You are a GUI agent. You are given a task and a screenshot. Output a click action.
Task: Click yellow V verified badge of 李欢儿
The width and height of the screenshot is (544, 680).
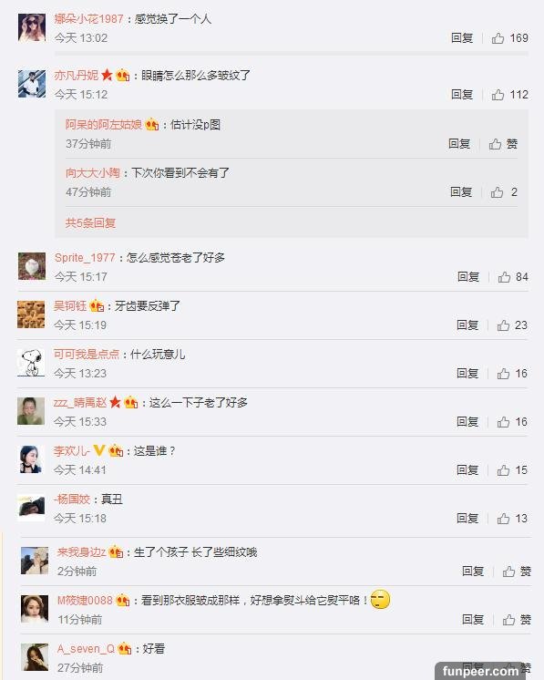click(98, 451)
